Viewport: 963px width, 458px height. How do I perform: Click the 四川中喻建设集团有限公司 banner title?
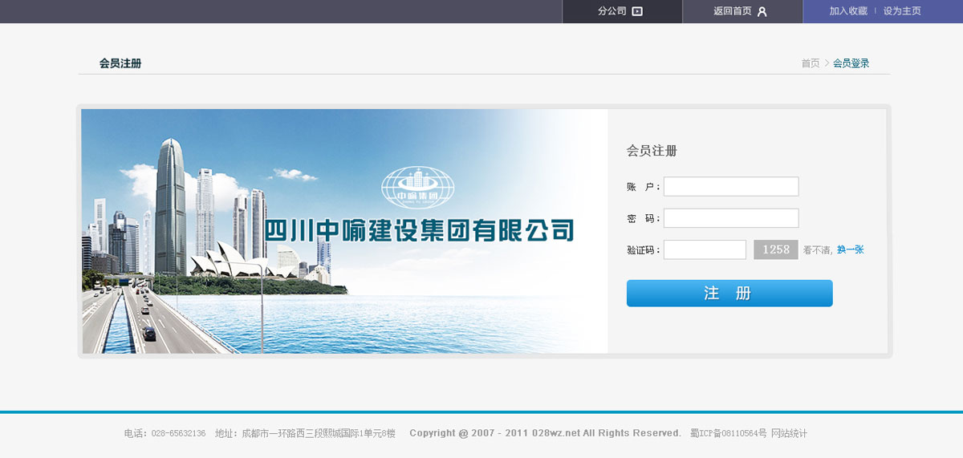point(420,230)
